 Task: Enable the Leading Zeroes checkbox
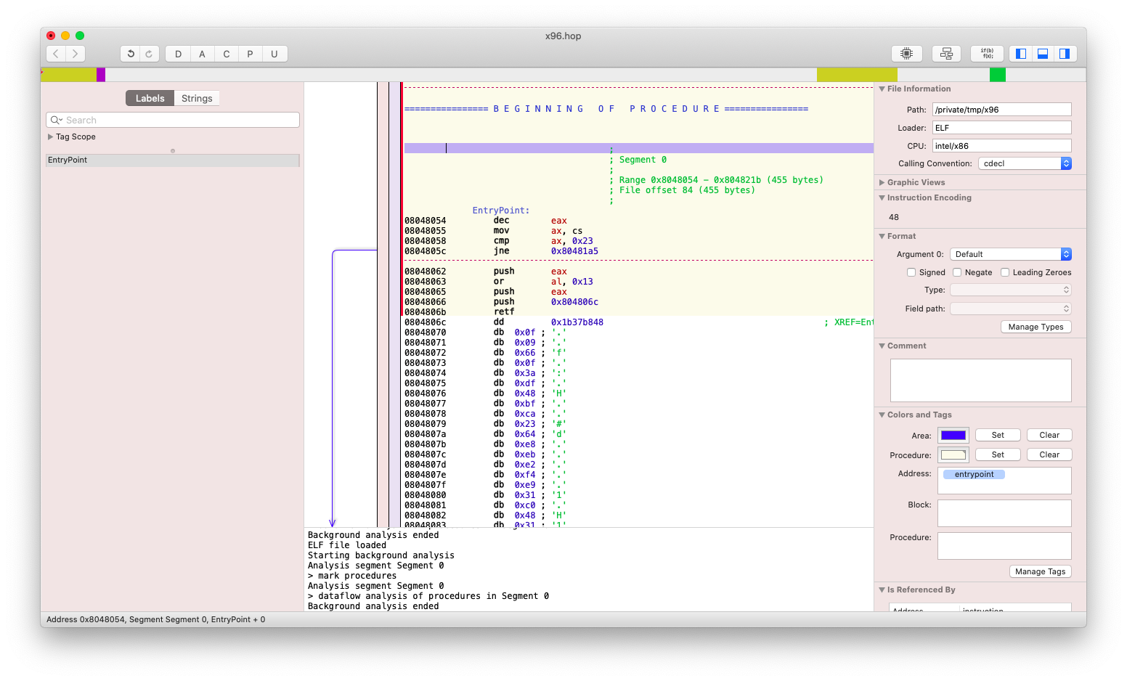point(1005,272)
